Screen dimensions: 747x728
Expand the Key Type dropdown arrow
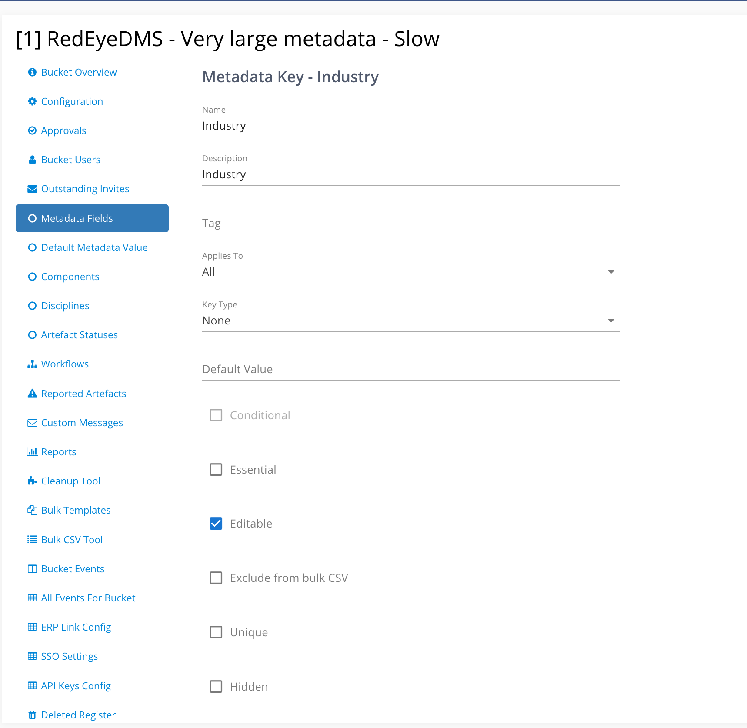click(x=611, y=321)
